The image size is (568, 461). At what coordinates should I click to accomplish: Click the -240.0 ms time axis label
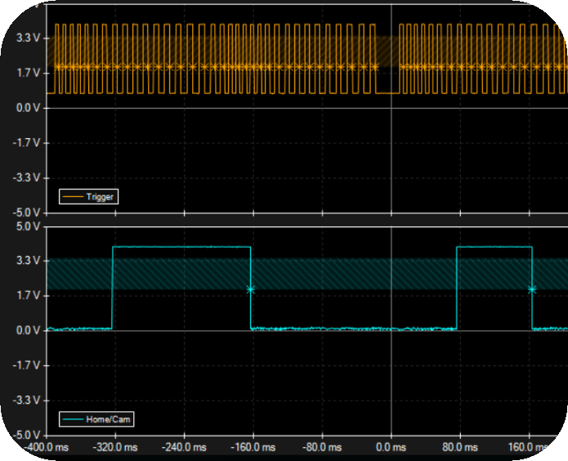[184, 448]
